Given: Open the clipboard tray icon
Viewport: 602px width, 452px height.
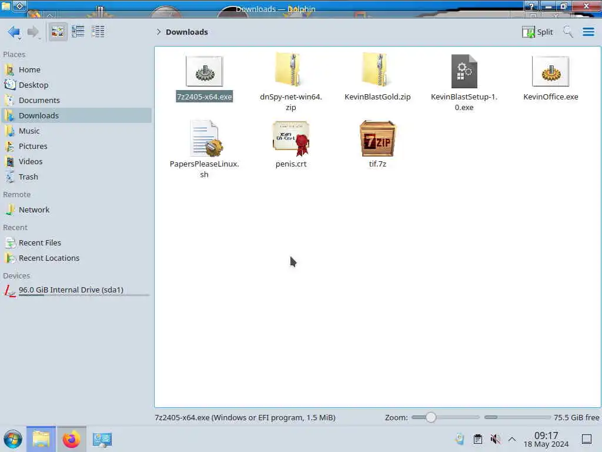Looking at the screenshot, I should coord(477,439).
